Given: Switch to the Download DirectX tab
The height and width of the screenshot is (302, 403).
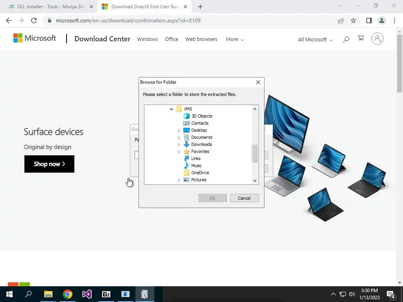Looking at the screenshot, I should point(145,7).
